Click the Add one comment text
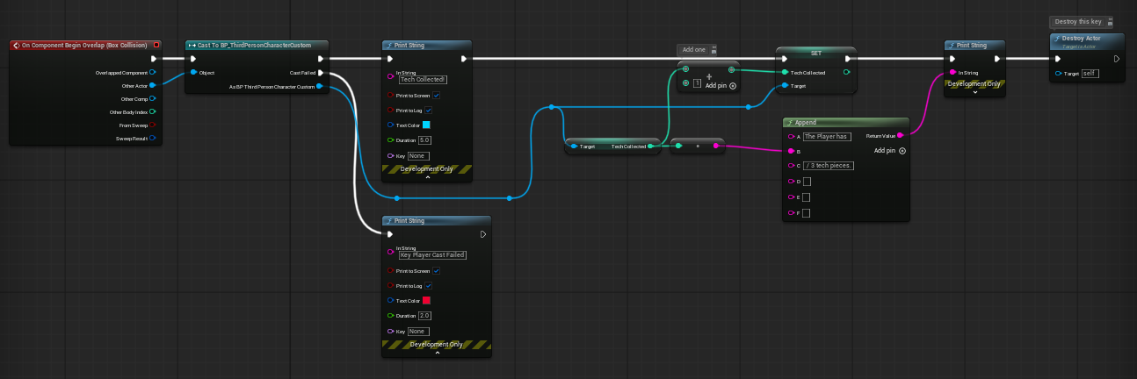The image size is (1137, 379). coord(695,50)
